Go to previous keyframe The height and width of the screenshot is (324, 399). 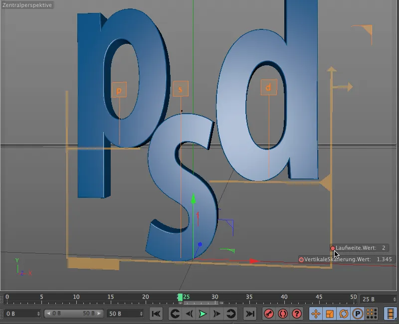175,314
